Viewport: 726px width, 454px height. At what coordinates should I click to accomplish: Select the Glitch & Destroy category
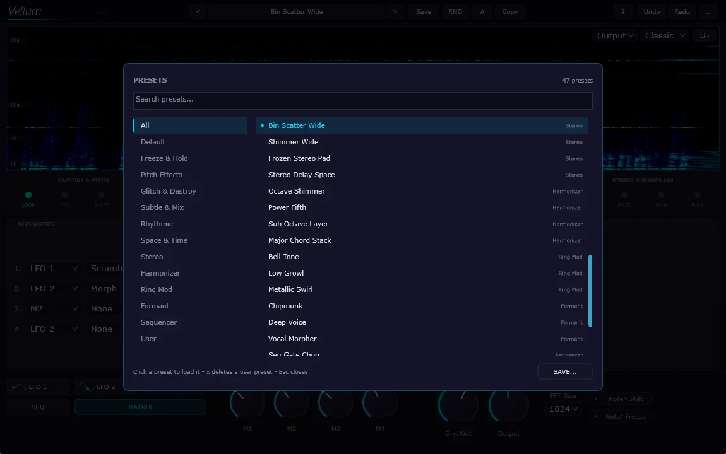coord(190,191)
